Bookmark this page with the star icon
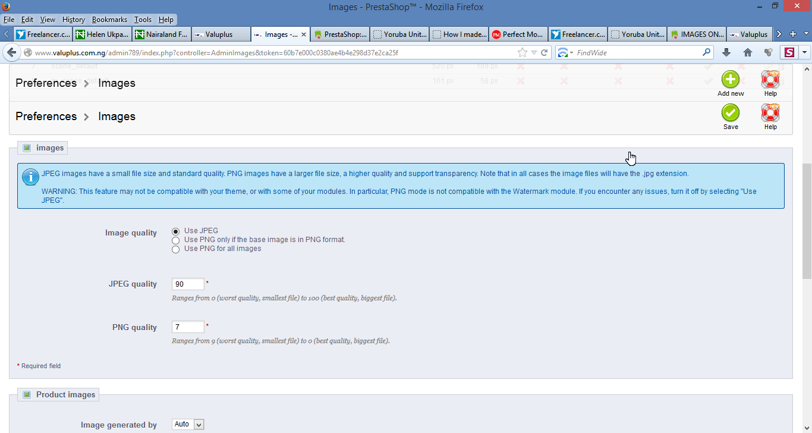This screenshot has width=812, height=433. [522, 53]
